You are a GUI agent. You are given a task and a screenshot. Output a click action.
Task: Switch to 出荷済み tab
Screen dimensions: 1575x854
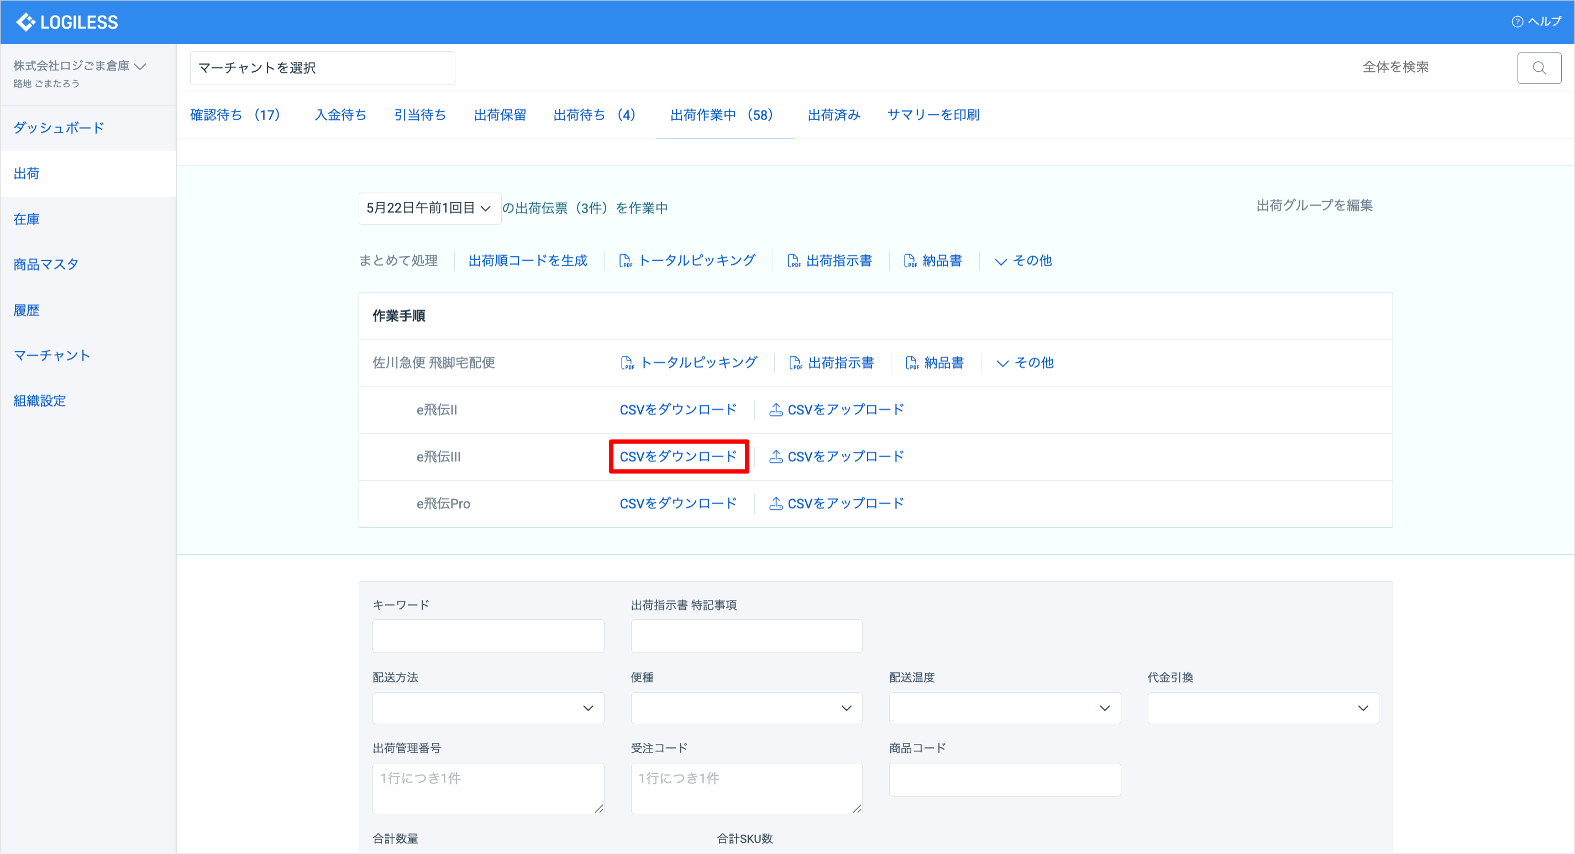pos(833,115)
